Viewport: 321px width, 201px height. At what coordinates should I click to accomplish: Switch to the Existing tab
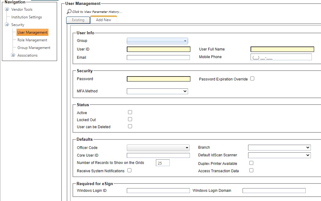coord(78,20)
